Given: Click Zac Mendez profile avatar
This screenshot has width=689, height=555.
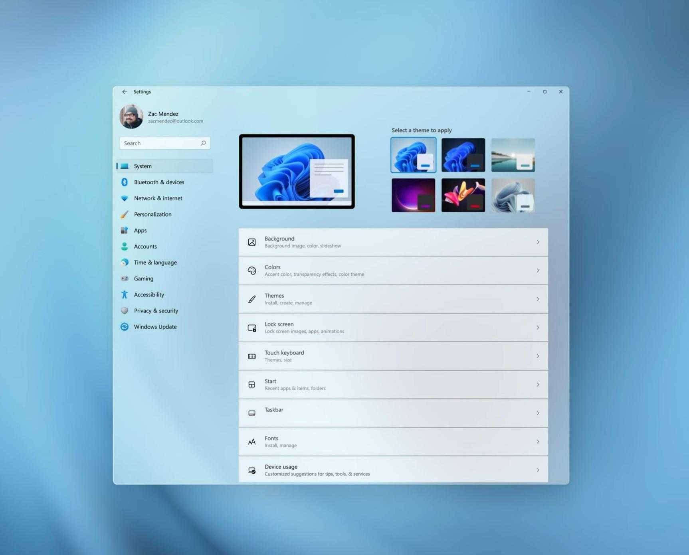Looking at the screenshot, I should point(131,117).
